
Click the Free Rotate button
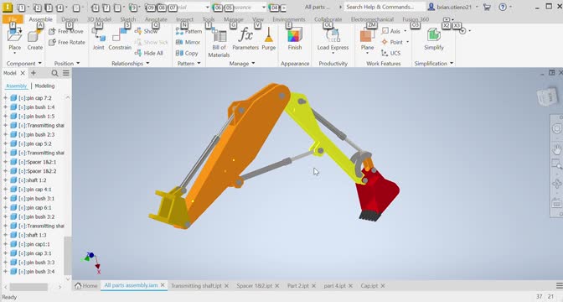[x=67, y=42]
